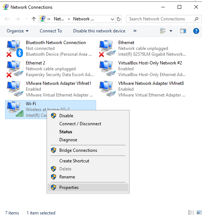This screenshot has height=217, width=202.
Task: Select the Ethernet 2 connection name
Action: 35,63
